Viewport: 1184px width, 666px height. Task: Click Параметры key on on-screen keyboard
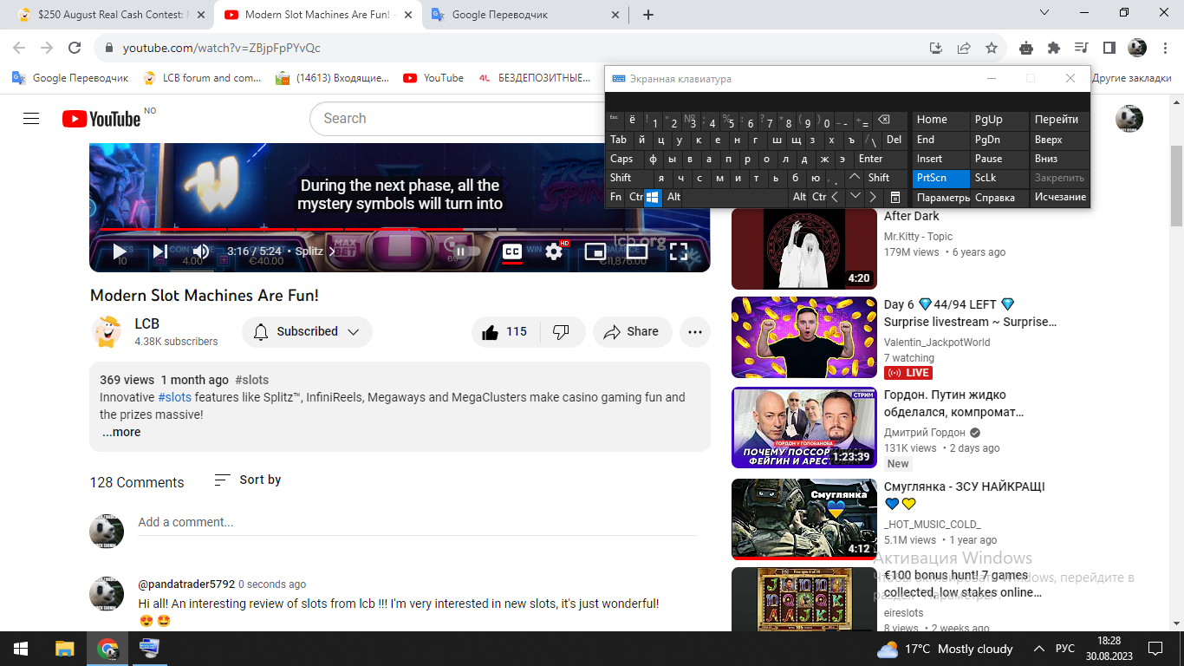click(941, 198)
